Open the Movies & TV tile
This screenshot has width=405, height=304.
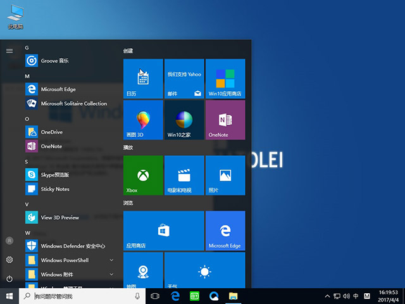click(x=184, y=175)
